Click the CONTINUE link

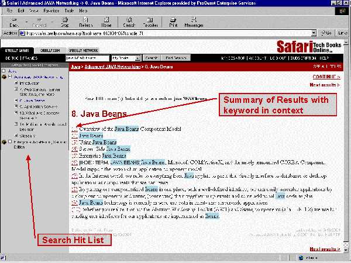(x=326, y=77)
